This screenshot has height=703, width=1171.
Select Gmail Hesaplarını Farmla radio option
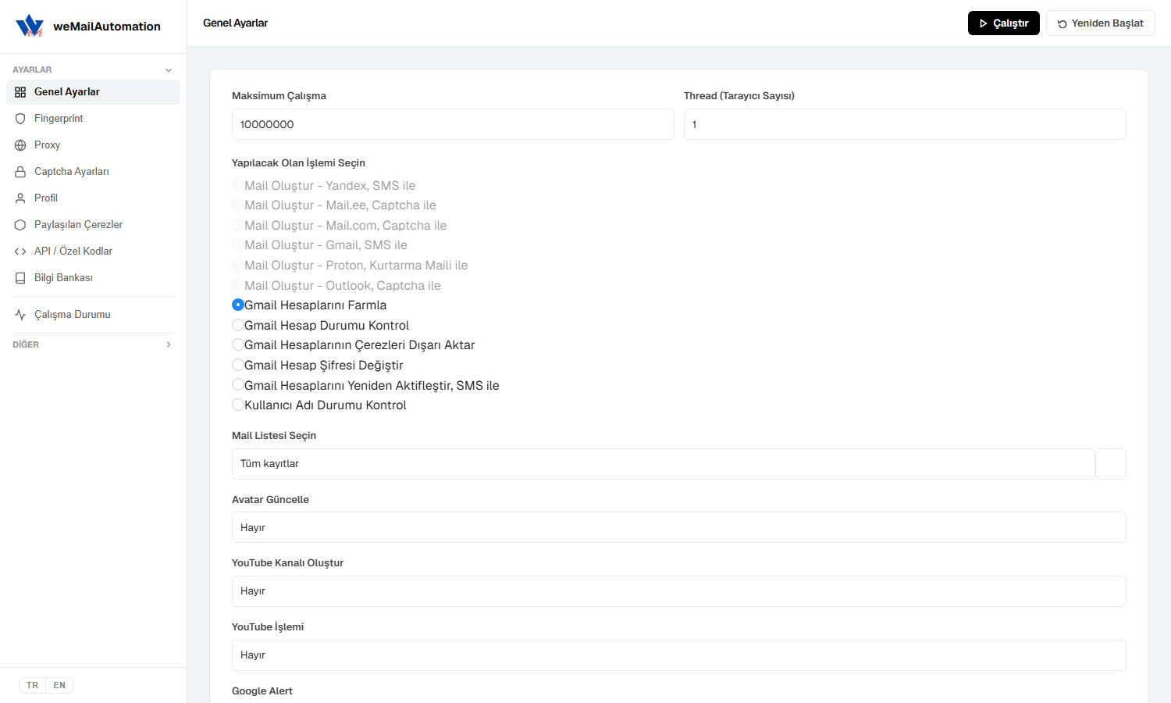click(x=238, y=305)
